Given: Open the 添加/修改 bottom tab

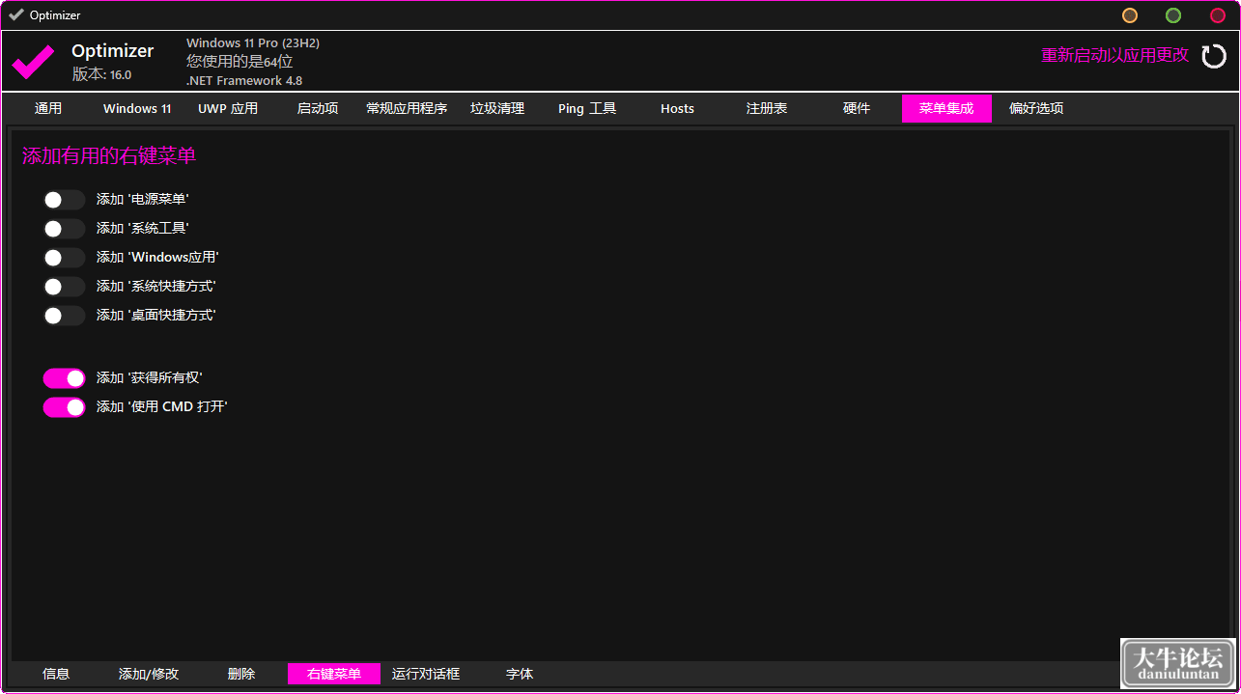Looking at the screenshot, I should click(x=149, y=674).
